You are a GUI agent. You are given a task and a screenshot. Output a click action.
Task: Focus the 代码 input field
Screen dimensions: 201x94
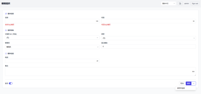(148, 21)
